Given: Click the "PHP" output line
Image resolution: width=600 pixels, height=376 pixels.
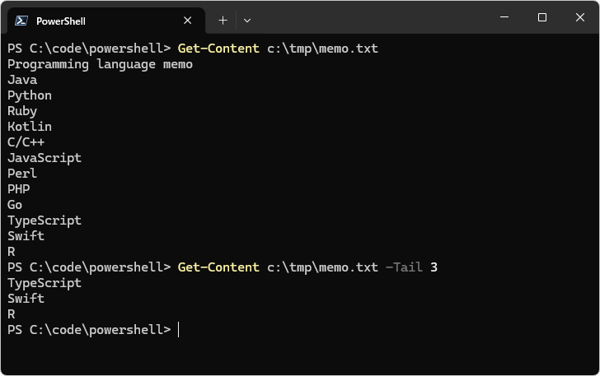Looking at the screenshot, I should 18,189.
